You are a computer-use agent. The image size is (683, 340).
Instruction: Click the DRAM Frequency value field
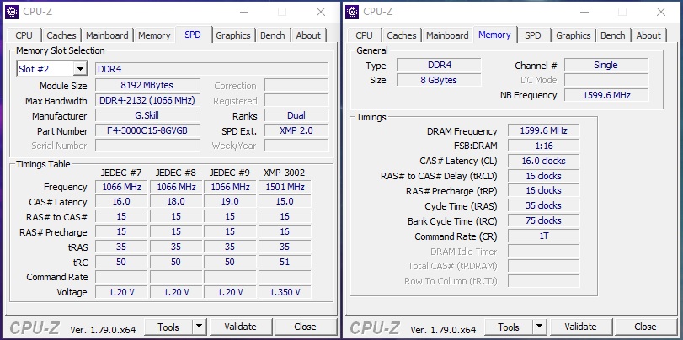point(543,131)
